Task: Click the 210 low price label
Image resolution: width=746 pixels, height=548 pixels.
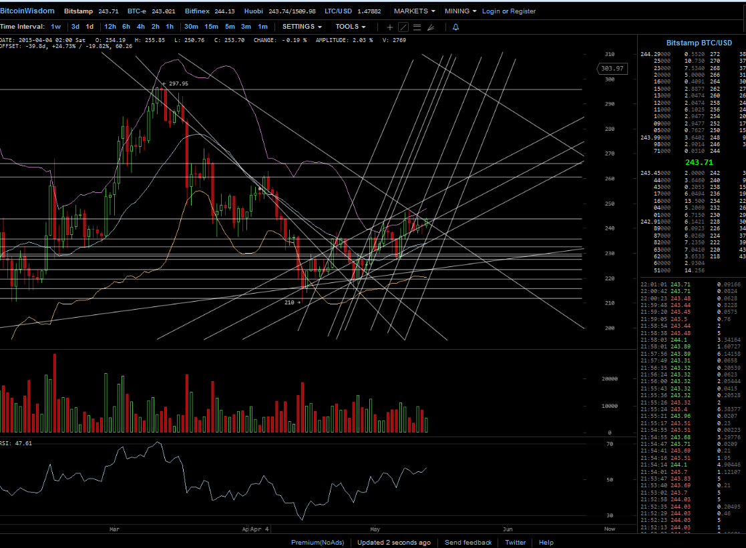Action: 289,302
